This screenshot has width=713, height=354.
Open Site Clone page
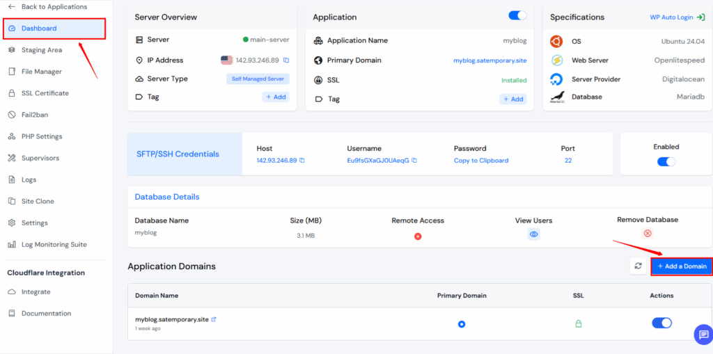point(38,201)
